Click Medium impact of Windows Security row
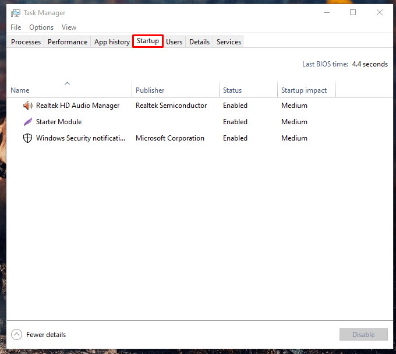396x354 pixels. point(294,138)
